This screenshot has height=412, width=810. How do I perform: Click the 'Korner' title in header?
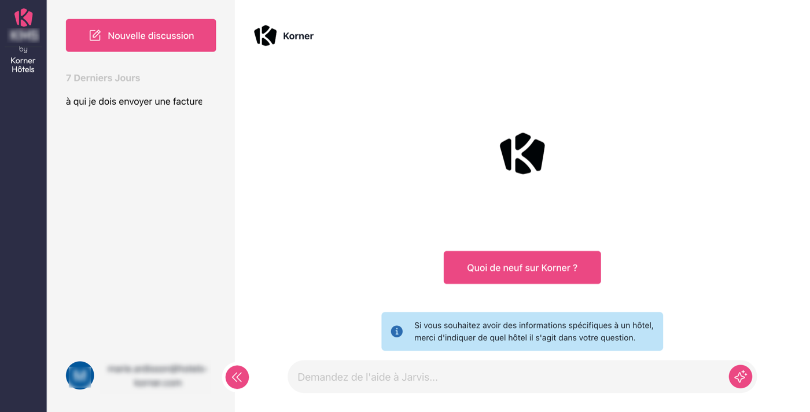298,36
